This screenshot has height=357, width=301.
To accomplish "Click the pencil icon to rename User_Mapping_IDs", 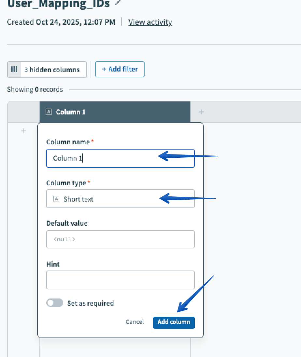I will point(115,3).
